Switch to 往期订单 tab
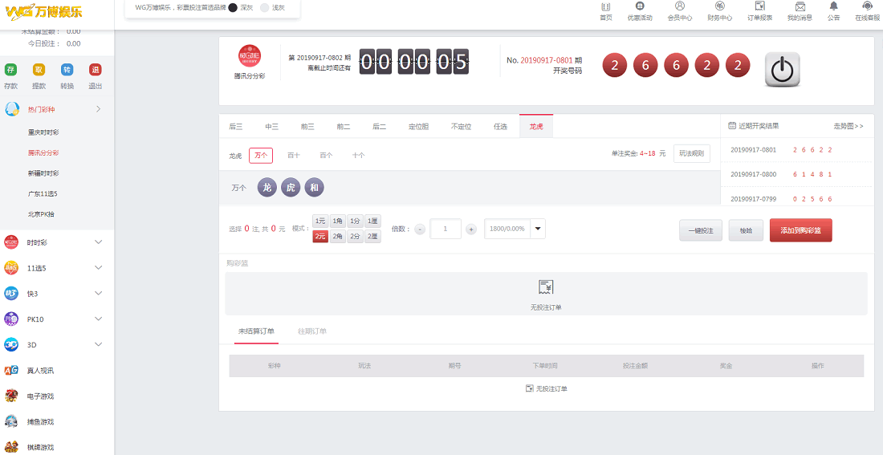 click(x=312, y=331)
